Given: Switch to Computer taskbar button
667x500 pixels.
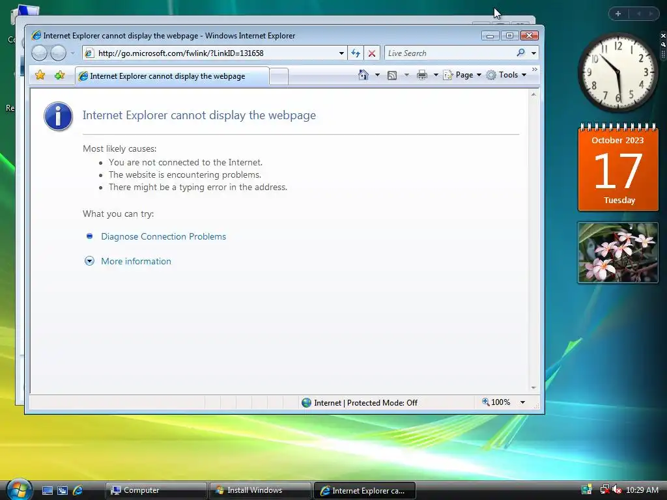Looking at the screenshot, I should (x=156, y=490).
